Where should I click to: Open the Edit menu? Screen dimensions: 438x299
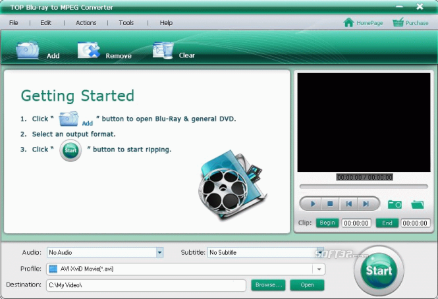(x=46, y=22)
